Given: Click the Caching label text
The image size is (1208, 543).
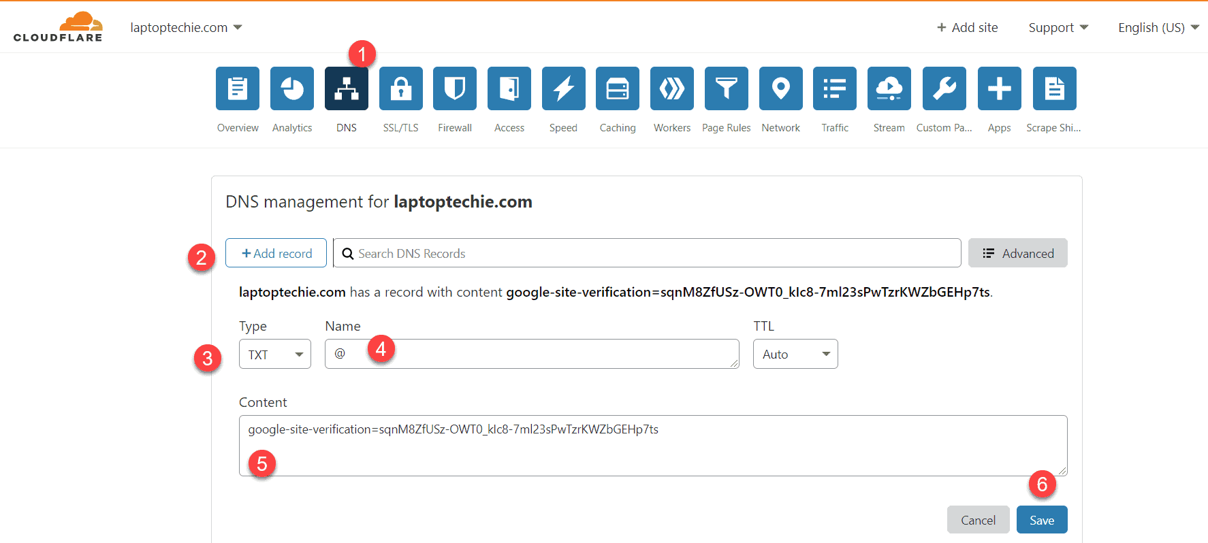Looking at the screenshot, I should (618, 128).
